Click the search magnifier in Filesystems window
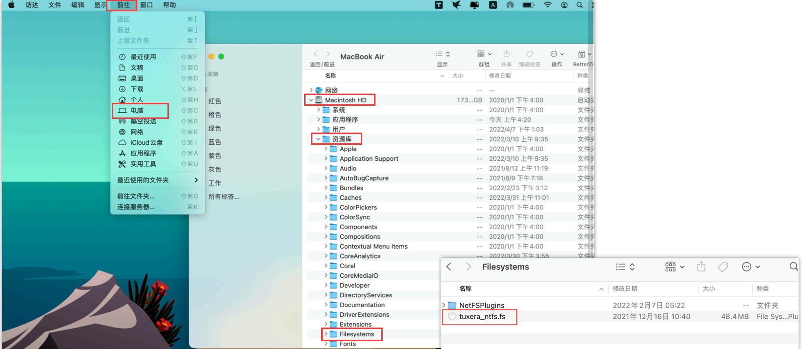Viewport: 802px width, 349px height. pos(793,267)
